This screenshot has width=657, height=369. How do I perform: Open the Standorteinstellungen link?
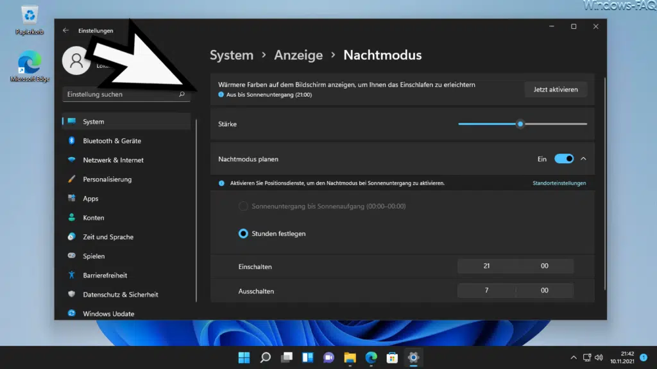point(559,183)
